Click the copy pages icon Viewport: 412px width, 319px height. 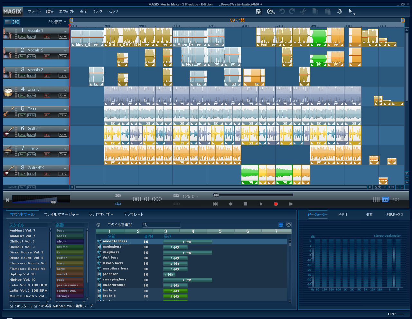coord(315,11)
